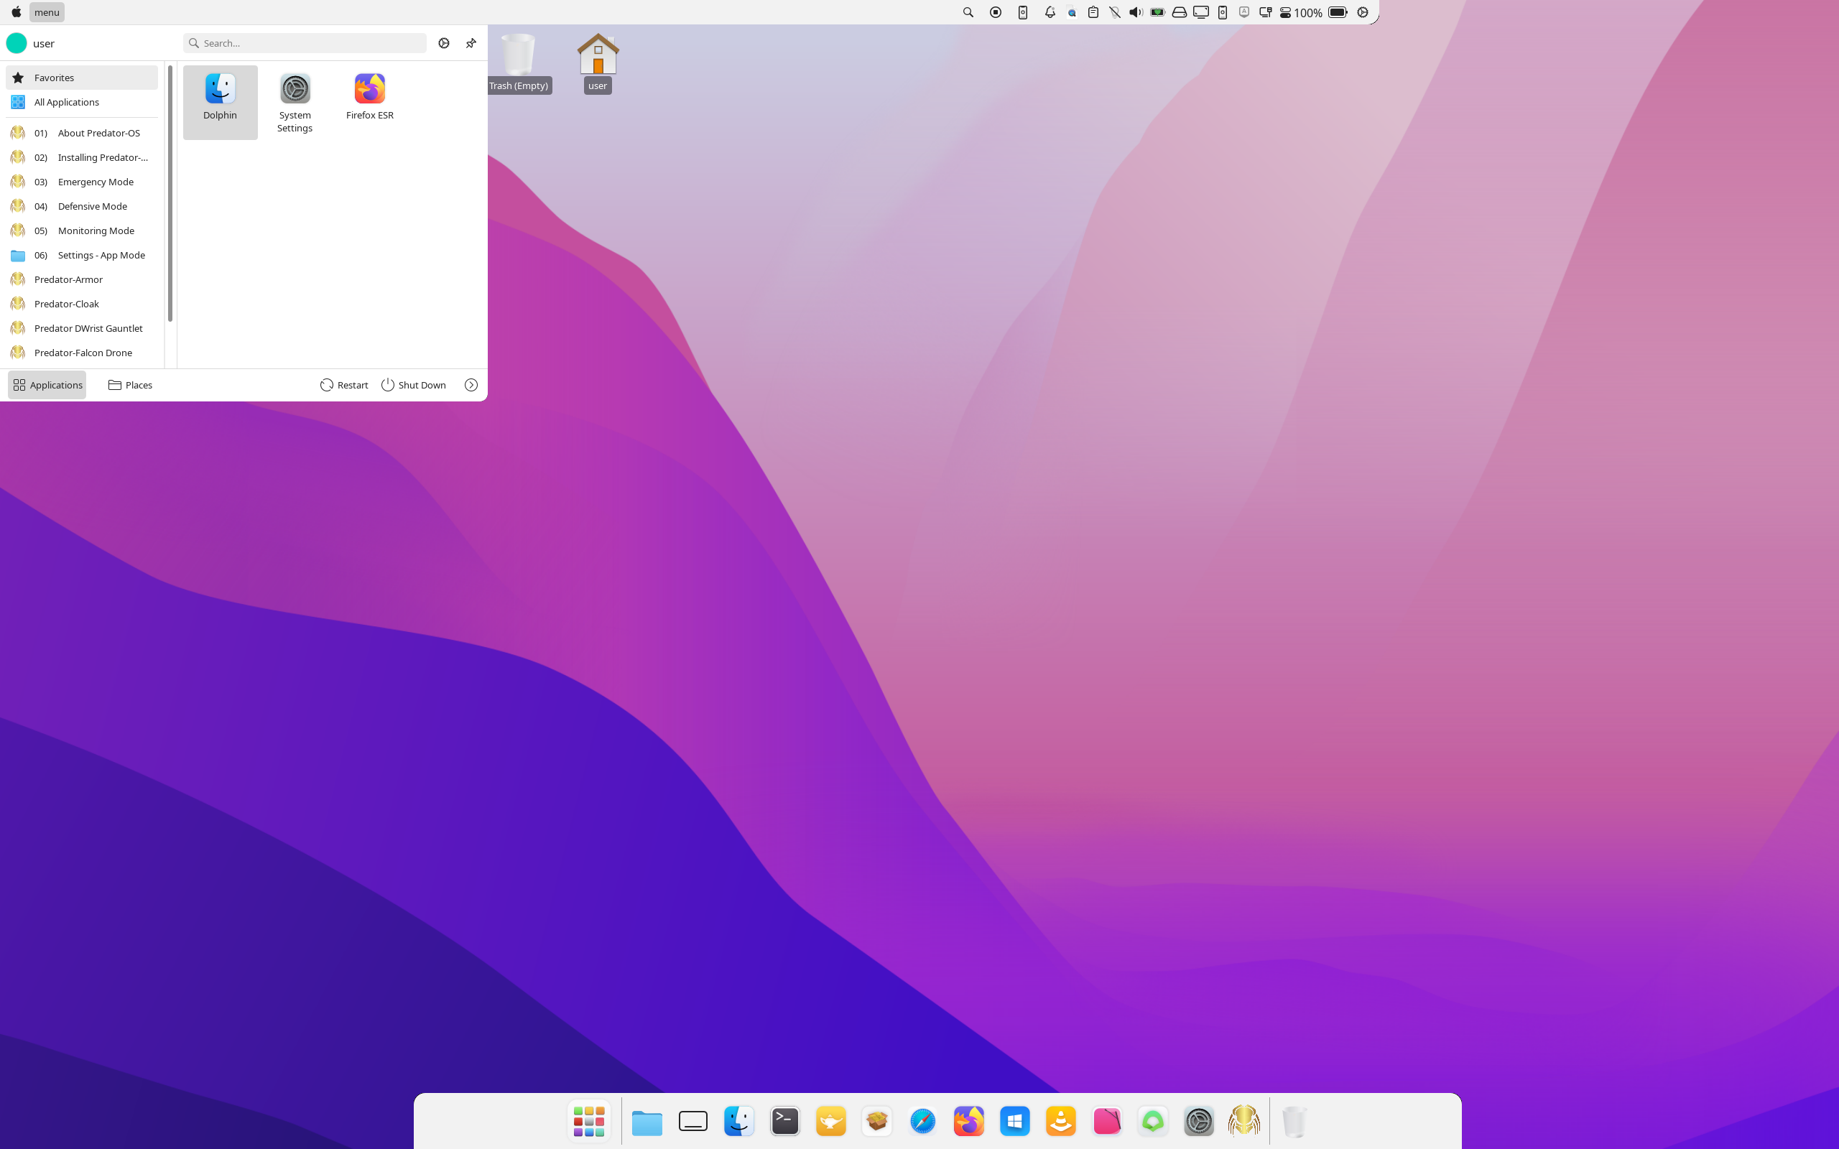
Task: Click the Apple logo in top bar
Action: pos(16,12)
